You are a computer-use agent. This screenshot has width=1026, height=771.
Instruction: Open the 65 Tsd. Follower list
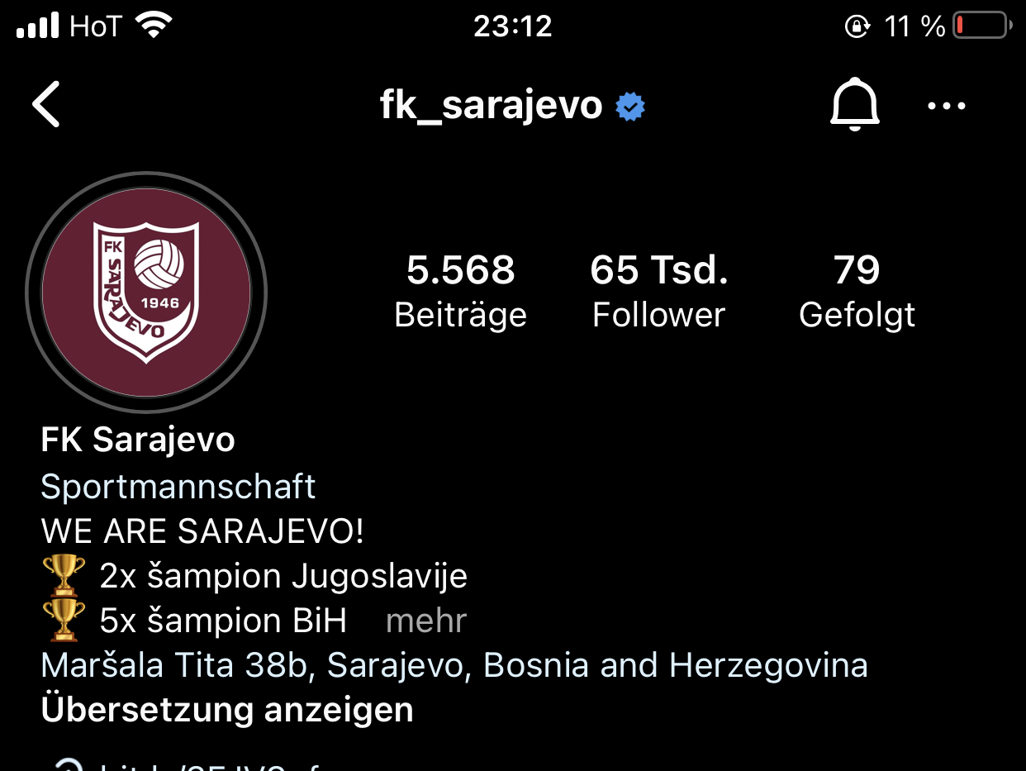tap(658, 292)
